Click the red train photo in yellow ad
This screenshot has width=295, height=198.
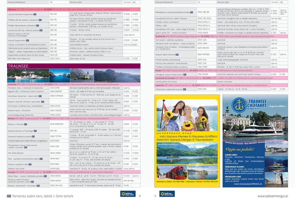tap(171, 172)
